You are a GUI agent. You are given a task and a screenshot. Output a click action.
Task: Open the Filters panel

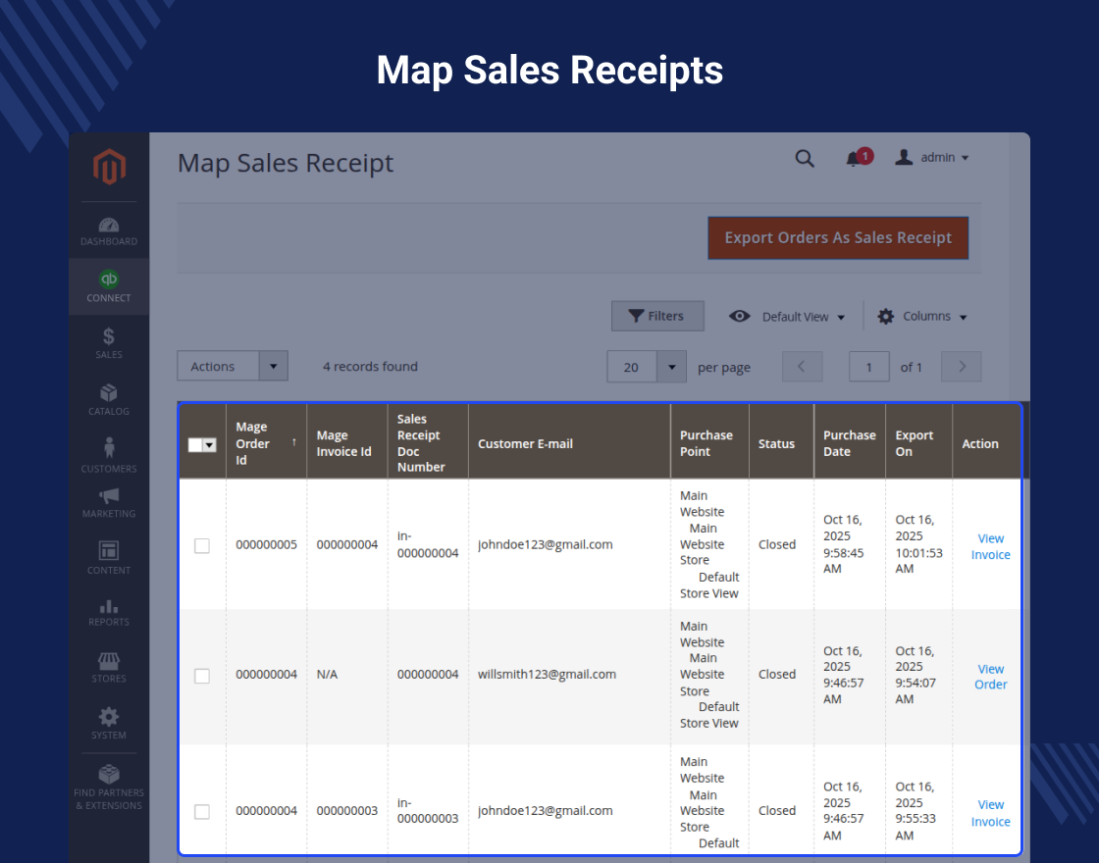coord(657,316)
